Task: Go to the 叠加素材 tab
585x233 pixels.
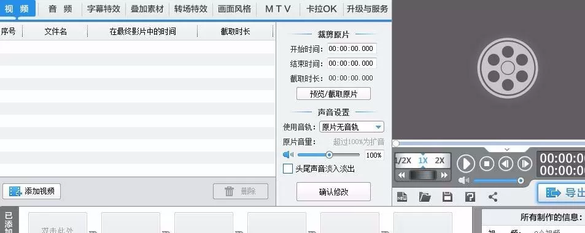Action: tap(147, 9)
